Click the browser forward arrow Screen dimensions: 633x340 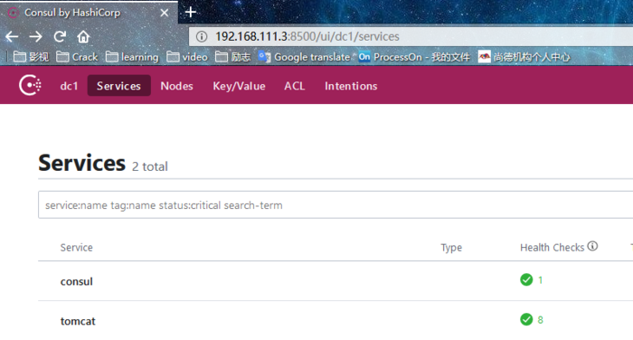point(35,37)
